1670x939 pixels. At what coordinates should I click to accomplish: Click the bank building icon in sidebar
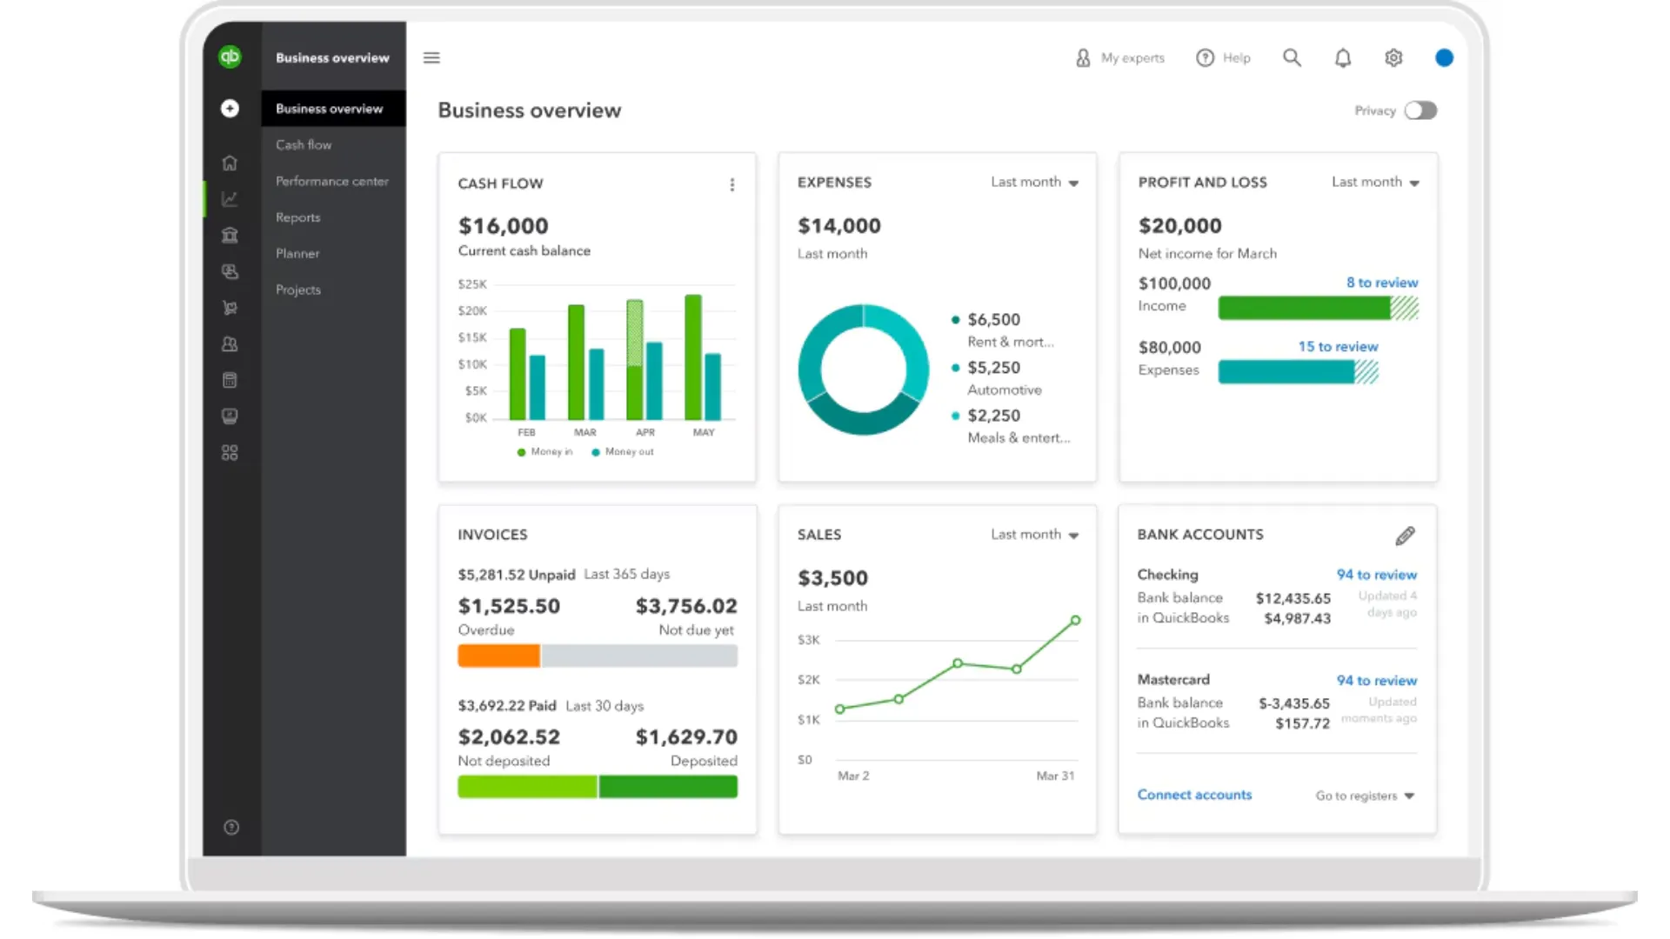(x=230, y=236)
